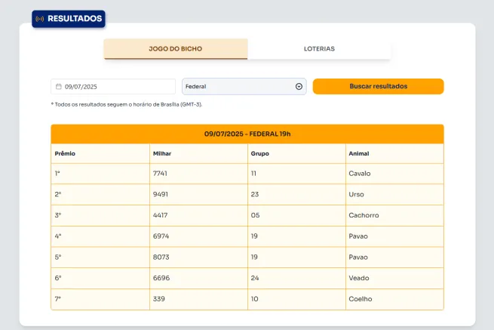Select grupo 19 in the 4º row
This screenshot has height=330, width=494.
click(296, 236)
